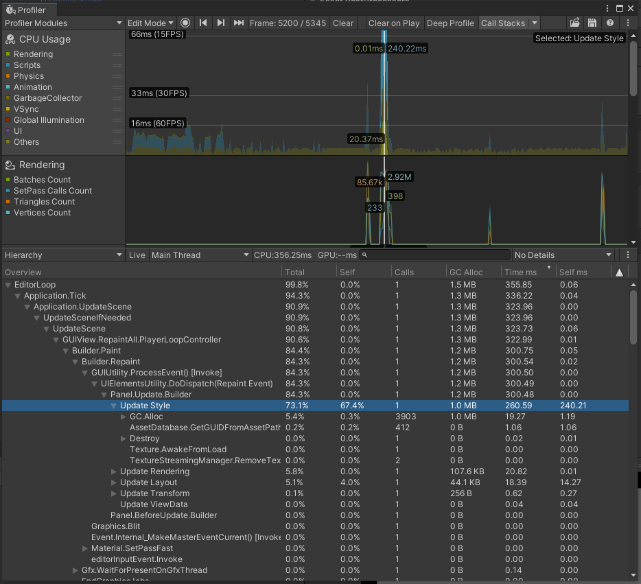Open the No Details view selector
Viewport: 641px width, 584px height.
click(561, 255)
